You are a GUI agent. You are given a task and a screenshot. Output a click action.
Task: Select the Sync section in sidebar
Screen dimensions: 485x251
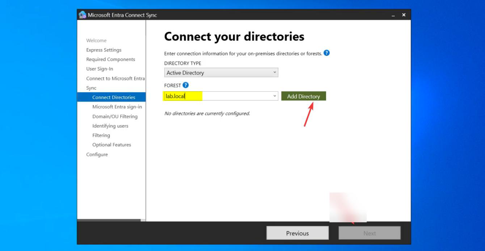(x=91, y=88)
